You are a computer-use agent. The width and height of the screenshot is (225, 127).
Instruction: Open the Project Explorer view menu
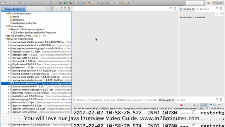[x=62, y=8]
